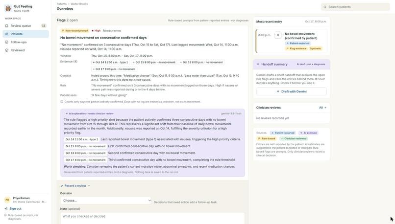
Task: Click the Rule-based prompt flag badge
Action: pos(74,31)
